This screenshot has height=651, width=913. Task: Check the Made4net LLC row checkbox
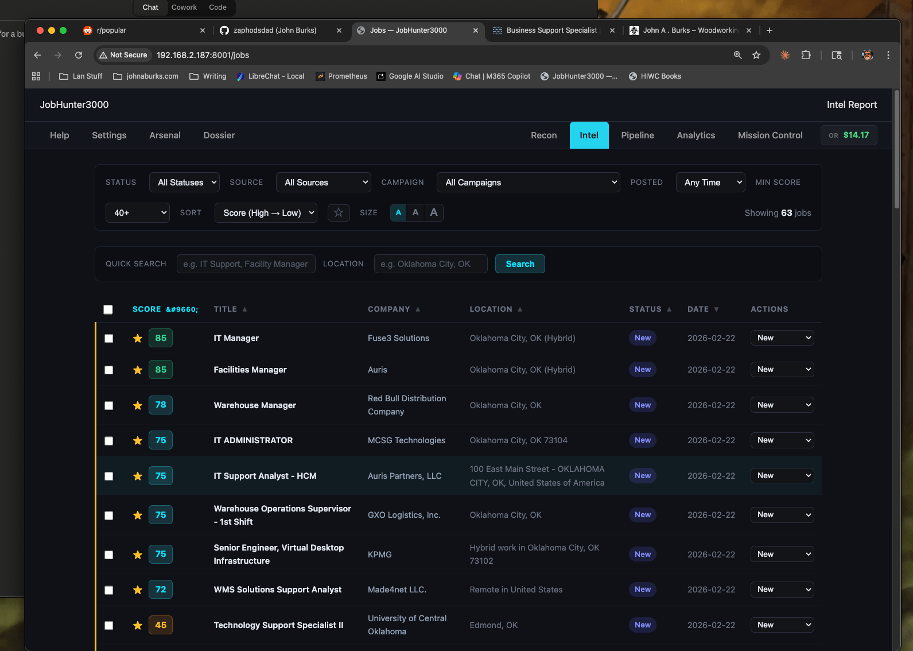(x=108, y=590)
